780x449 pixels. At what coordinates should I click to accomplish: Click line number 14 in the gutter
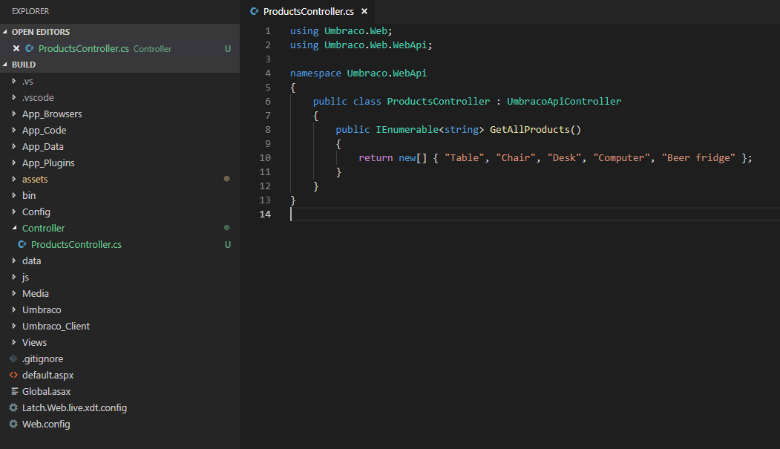[265, 214]
